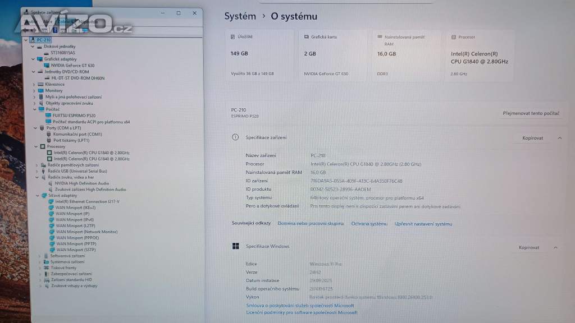Select the NVIDIA GeForce GT 630 device icon
Image resolution: width=575 pixels, height=323 pixels.
click(x=47, y=66)
